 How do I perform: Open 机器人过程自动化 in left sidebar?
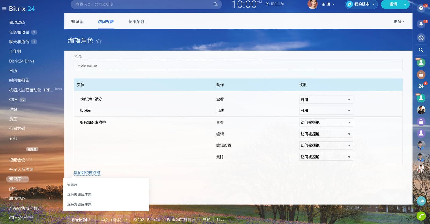tap(31, 90)
